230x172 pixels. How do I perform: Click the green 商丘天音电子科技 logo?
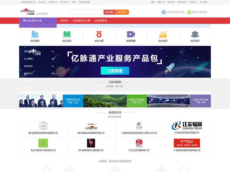(x=43, y=143)
